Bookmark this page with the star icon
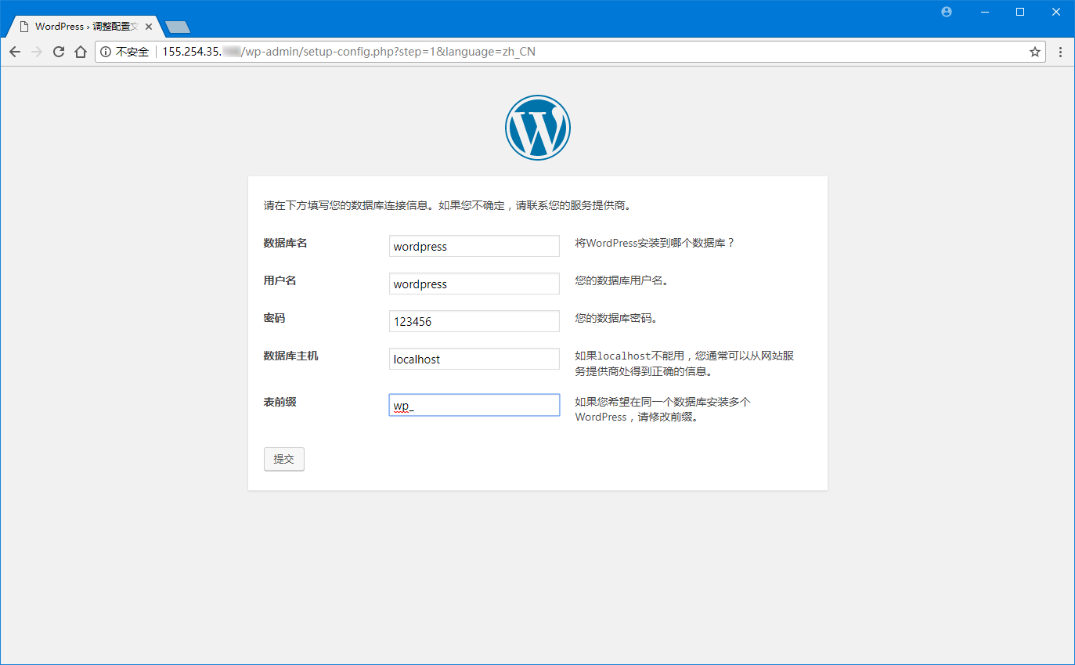 point(1035,52)
